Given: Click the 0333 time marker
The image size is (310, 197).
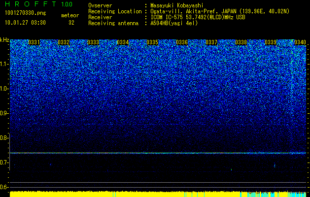Looking at the screenshot, I should pyautogui.click(x=93, y=42).
